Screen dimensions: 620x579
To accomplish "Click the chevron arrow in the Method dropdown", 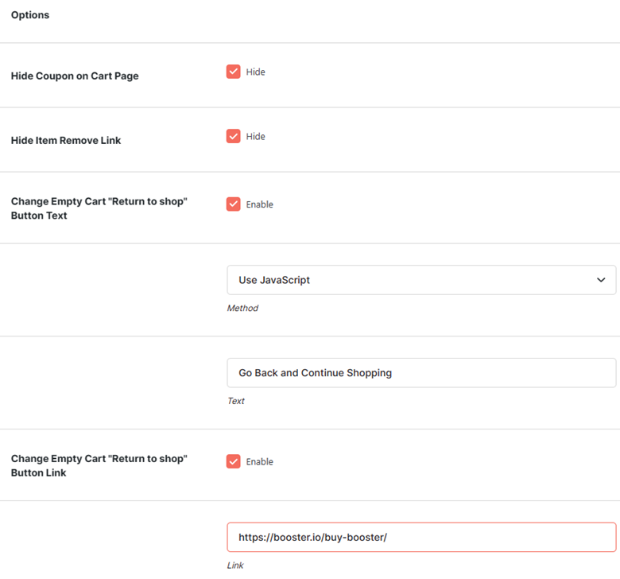I will click(601, 280).
